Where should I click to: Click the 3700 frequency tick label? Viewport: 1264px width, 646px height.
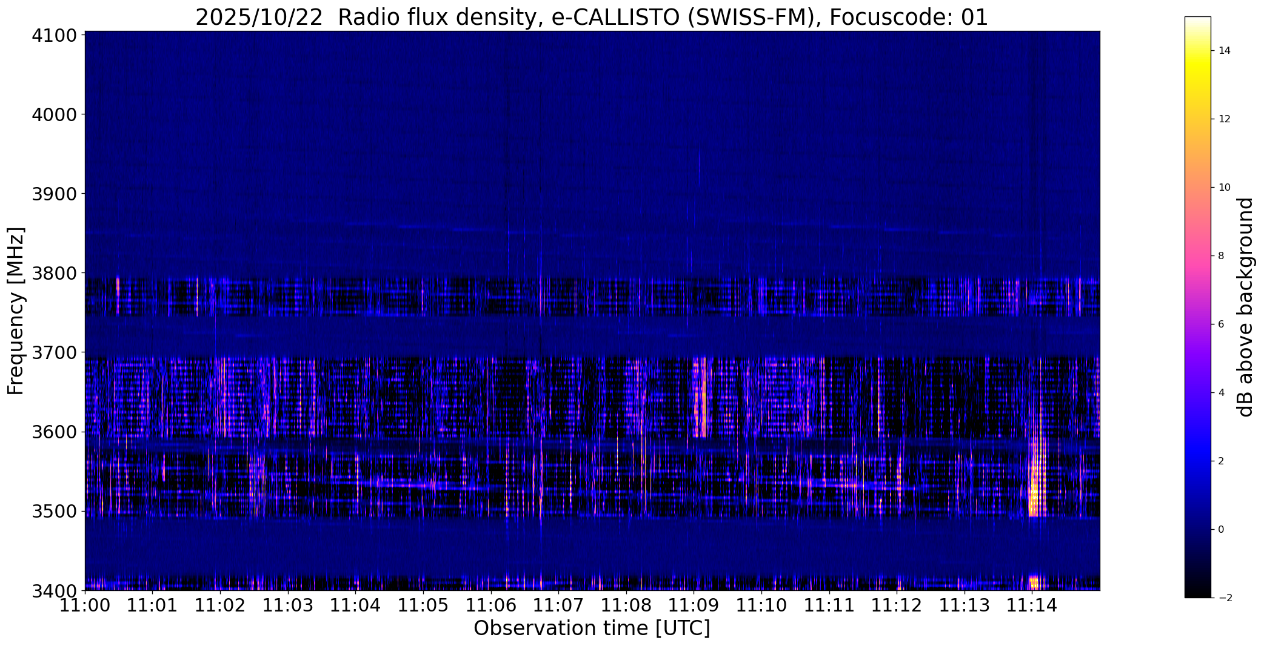coord(55,352)
